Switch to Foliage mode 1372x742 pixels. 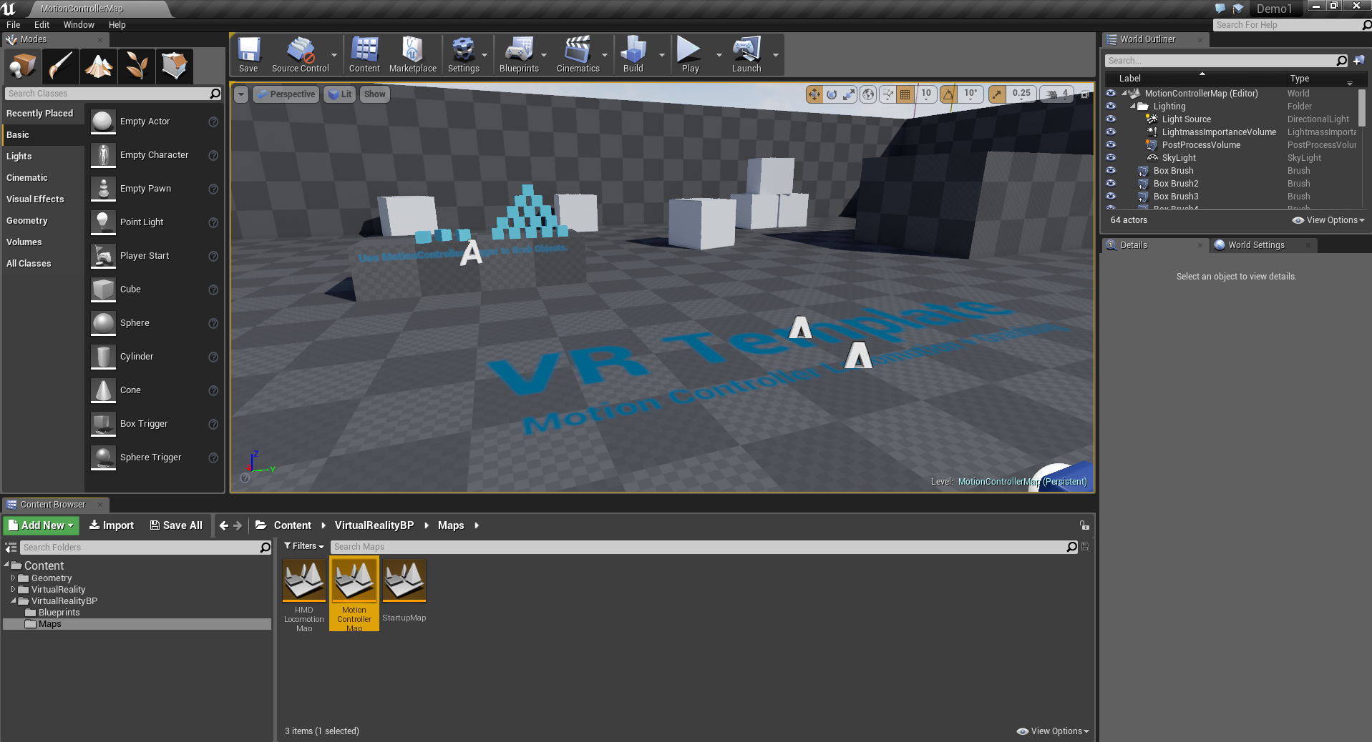(x=136, y=66)
